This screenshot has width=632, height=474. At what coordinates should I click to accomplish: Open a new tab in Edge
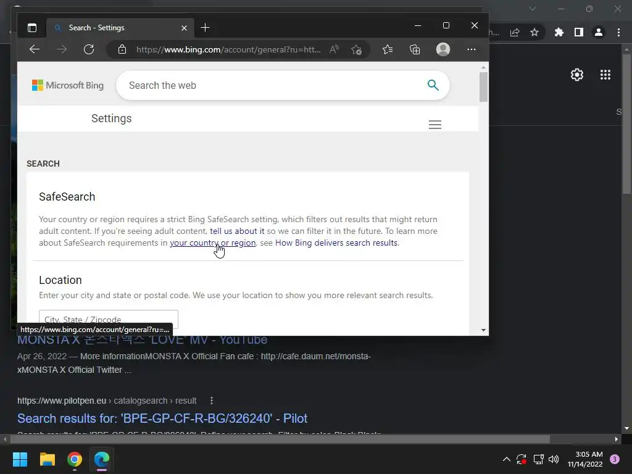click(205, 28)
